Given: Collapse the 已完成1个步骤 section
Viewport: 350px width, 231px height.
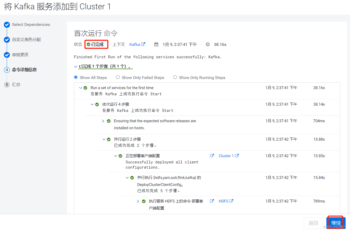Looking at the screenshot, I should [x=76, y=66].
